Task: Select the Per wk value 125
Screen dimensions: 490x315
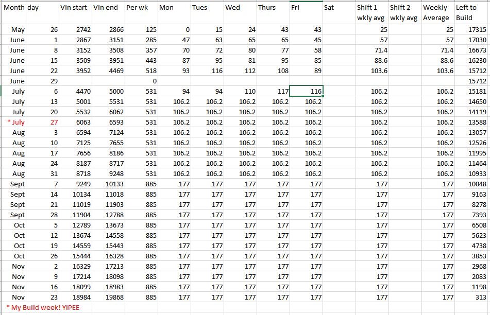Action: (141, 30)
